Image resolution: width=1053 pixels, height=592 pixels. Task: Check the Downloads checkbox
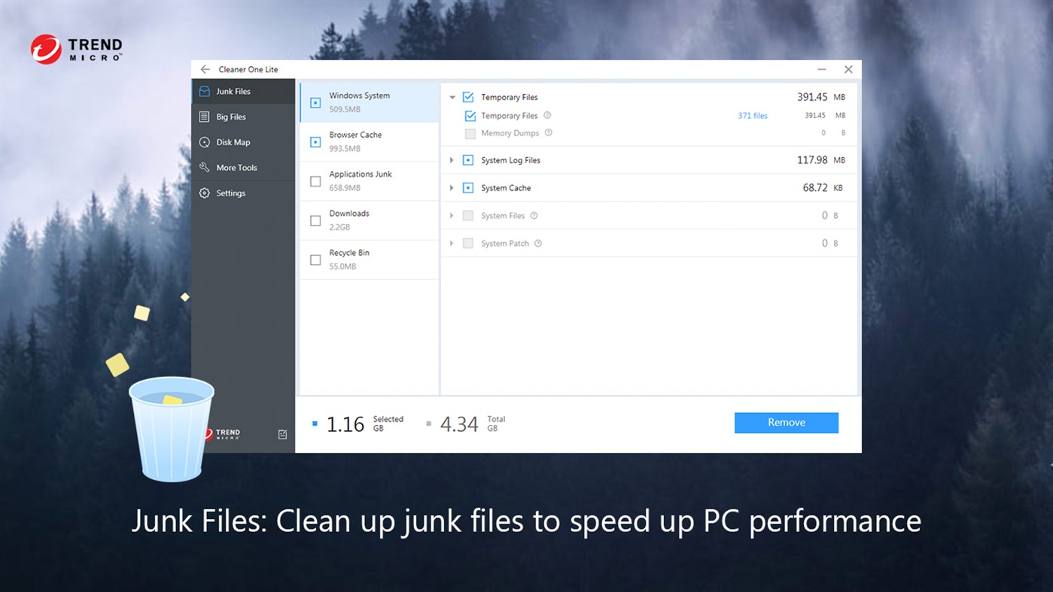(x=315, y=220)
